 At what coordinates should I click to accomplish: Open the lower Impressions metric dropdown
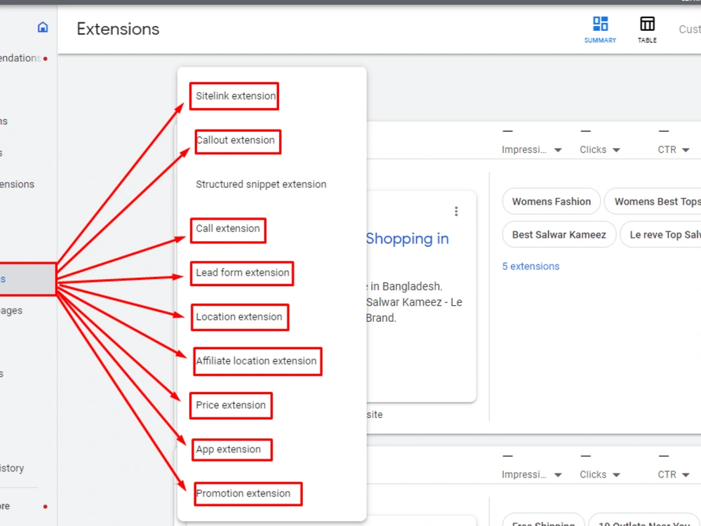pos(531,475)
